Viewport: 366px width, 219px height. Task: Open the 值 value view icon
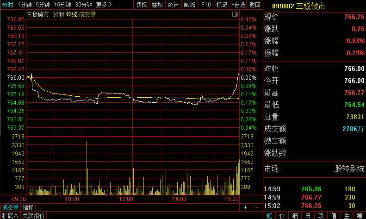pos(333,215)
